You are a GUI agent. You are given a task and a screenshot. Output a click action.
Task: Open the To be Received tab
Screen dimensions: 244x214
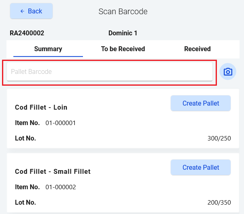tap(123, 49)
